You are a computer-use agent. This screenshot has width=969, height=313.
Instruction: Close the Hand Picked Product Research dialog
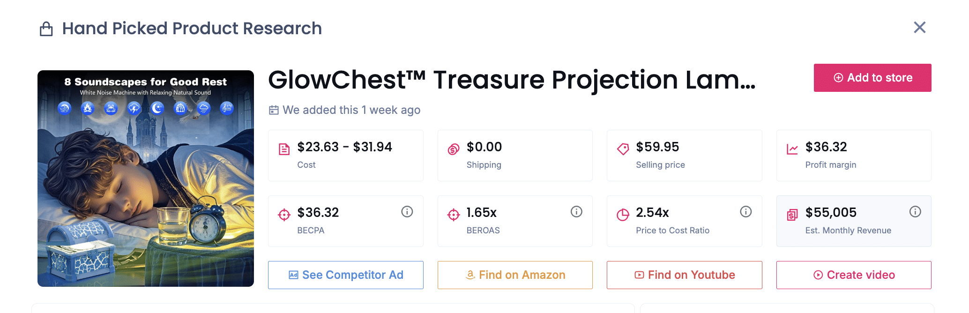[x=920, y=28]
